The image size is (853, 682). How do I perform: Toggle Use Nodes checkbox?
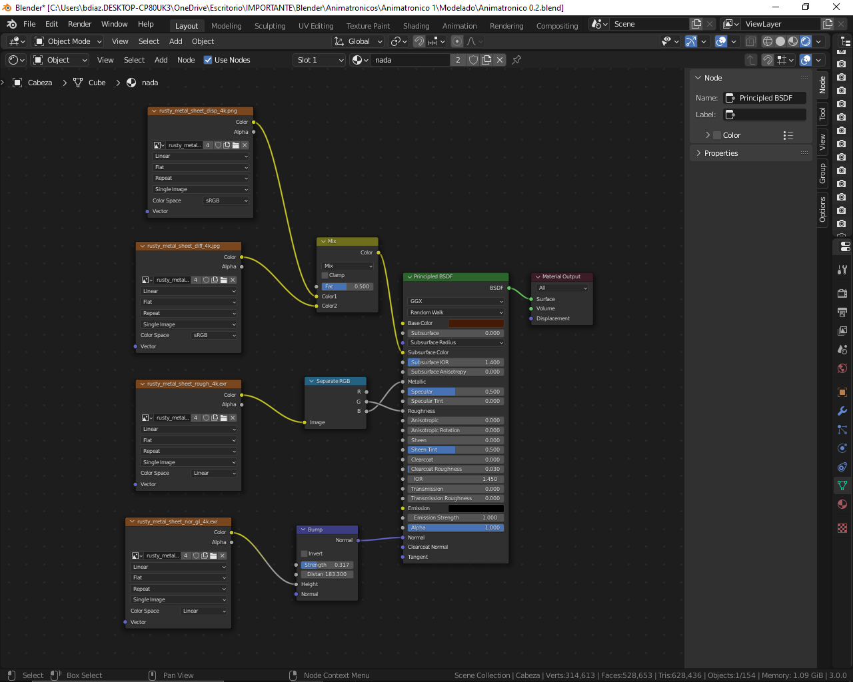point(208,60)
